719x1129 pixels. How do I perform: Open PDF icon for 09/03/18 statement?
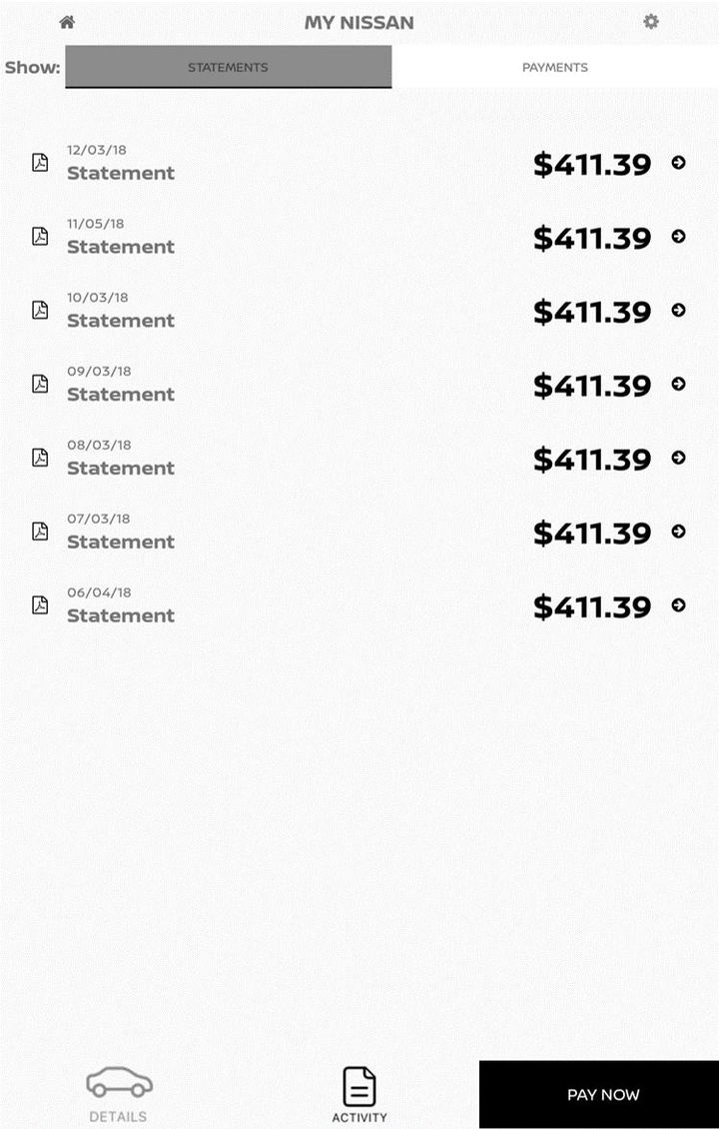[x=40, y=384]
